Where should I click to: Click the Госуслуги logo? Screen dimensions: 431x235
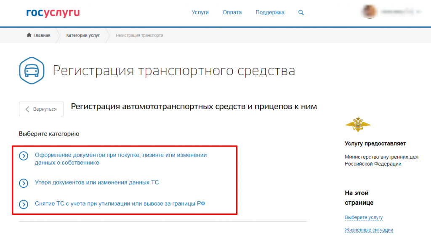pos(53,13)
